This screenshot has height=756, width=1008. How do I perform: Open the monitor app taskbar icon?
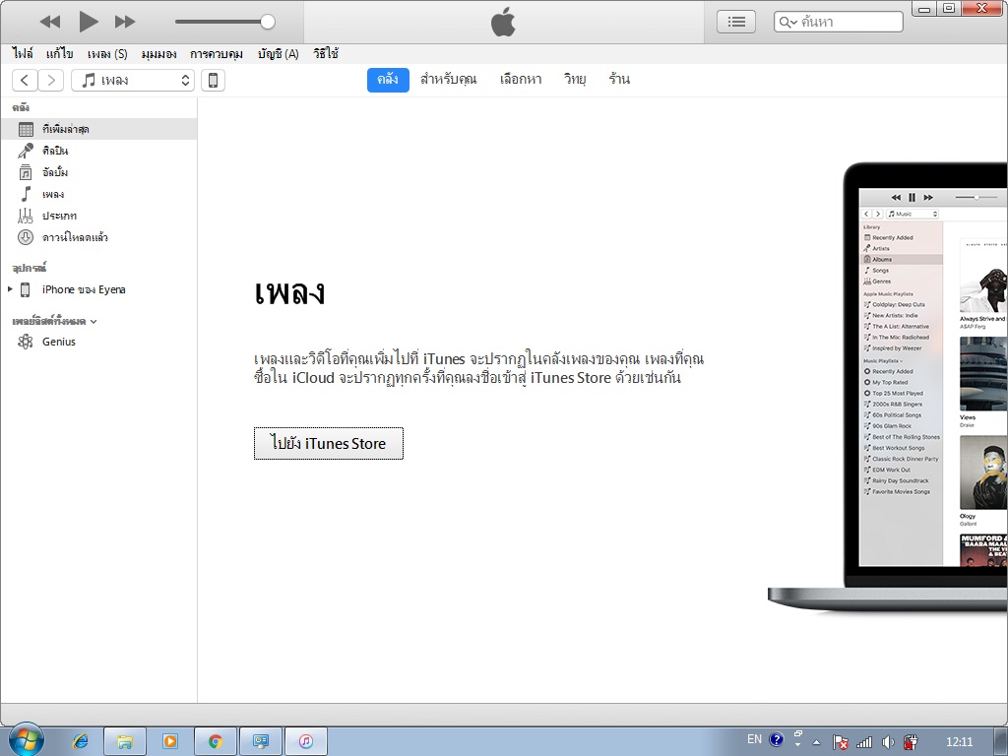coord(260,742)
